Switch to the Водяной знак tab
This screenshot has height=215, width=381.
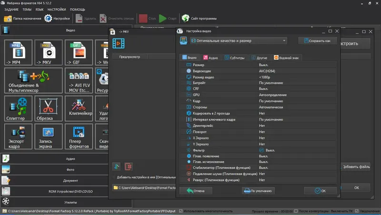pyautogui.click(x=287, y=58)
